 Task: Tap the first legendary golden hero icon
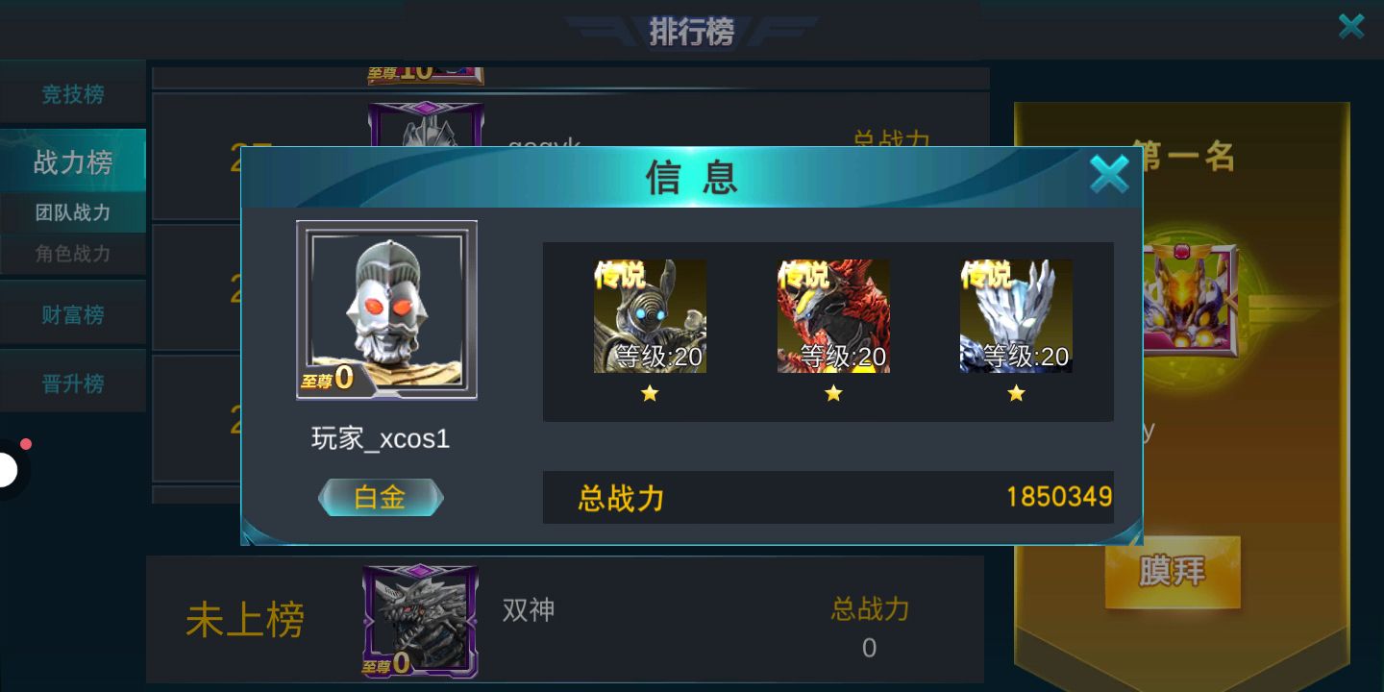pos(650,316)
